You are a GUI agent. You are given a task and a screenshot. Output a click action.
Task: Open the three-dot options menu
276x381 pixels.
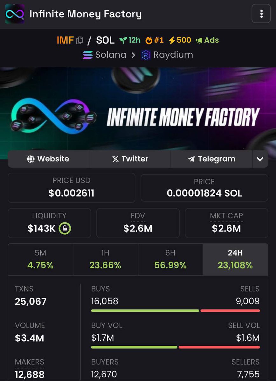coord(261,14)
